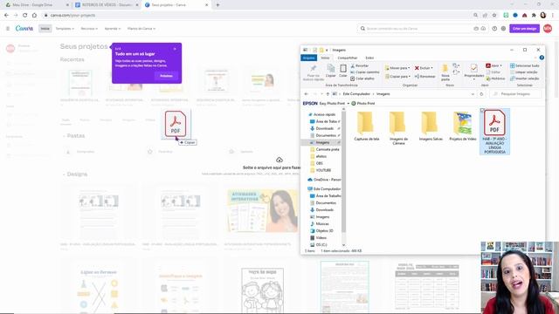
Task: Select the Imagens Salvas folder
Action: point(431,126)
